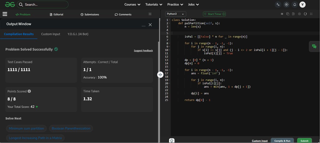Switch to the Submissions tab

[x=90, y=14]
